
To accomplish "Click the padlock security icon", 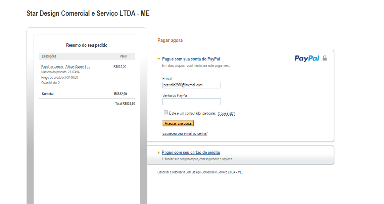I will pos(325,58).
